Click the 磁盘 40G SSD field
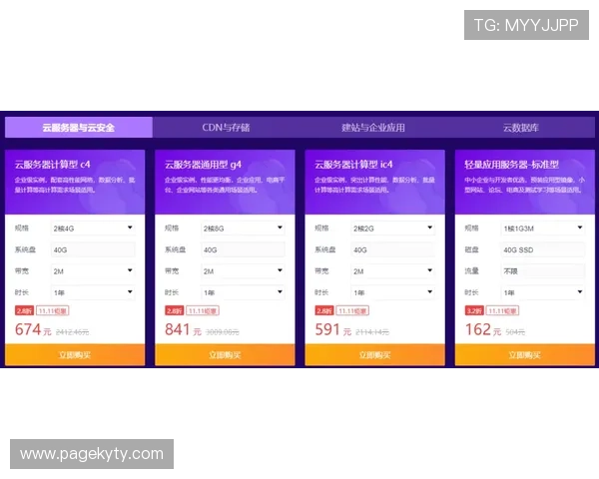This screenshot has width=599, height=479. click(543, 249)
